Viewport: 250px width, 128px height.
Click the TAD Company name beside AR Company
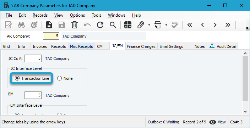[x=103, y=36]
